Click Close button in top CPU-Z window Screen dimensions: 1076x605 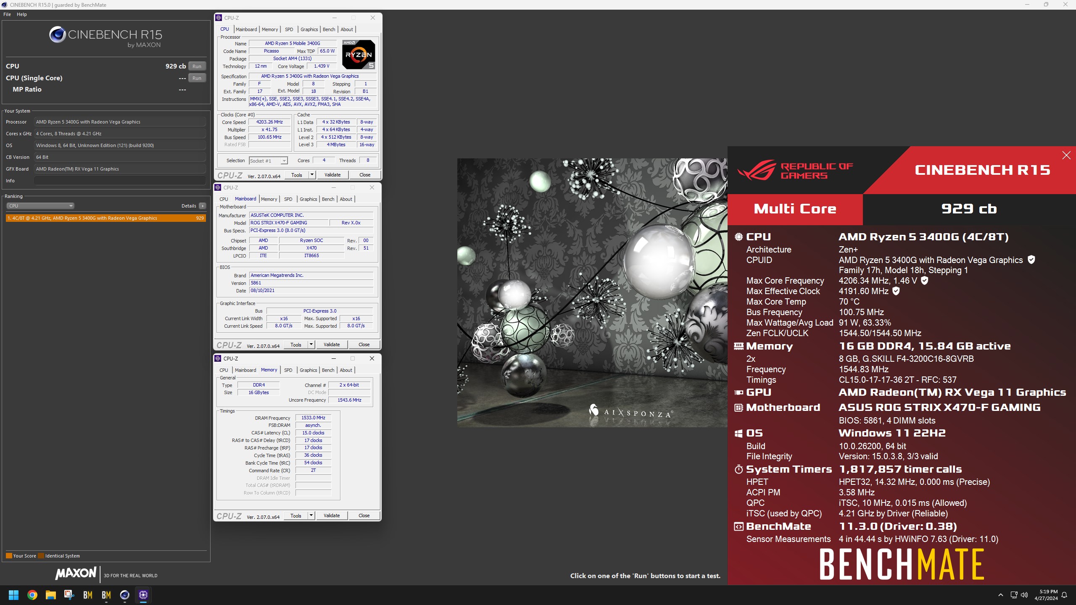coord(365,175)
